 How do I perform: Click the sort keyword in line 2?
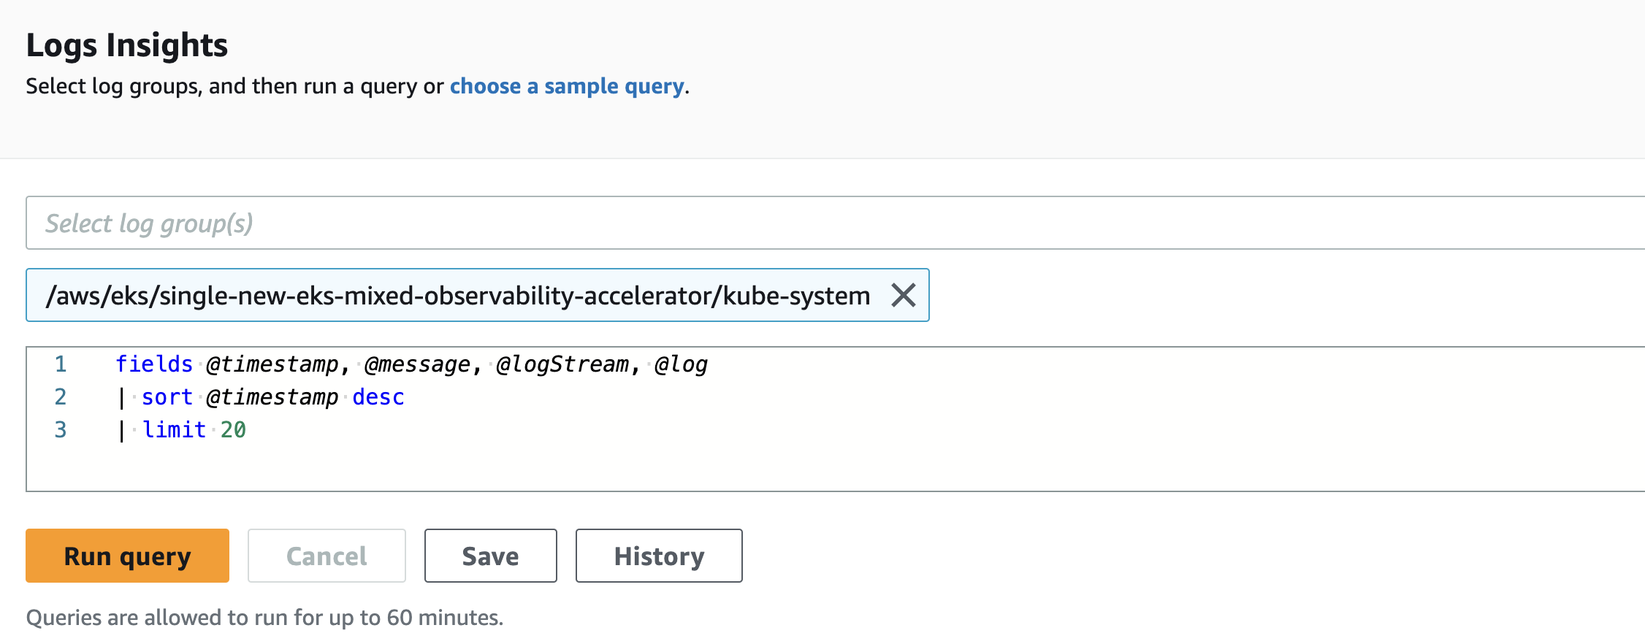(x=167, y=396)
